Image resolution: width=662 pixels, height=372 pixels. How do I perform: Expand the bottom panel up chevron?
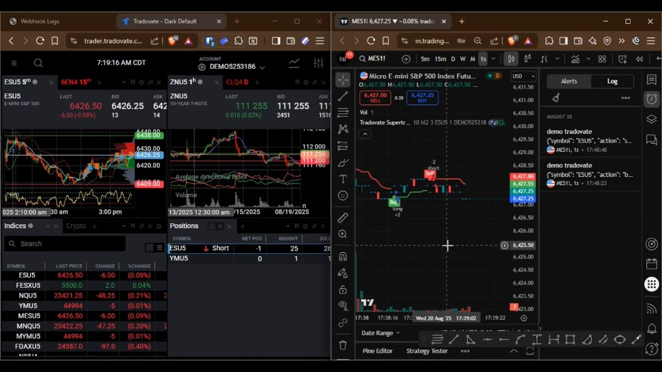point(514,351)
